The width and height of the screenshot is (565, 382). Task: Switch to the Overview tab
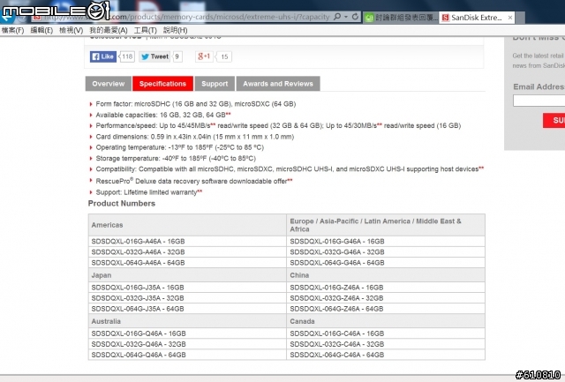pos(108,84)
